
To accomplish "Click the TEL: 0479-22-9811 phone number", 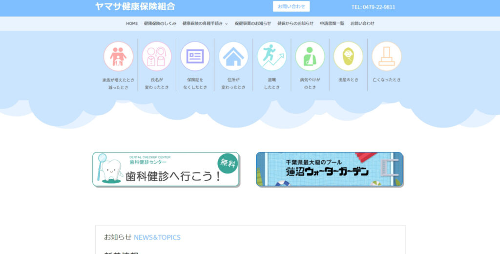I will pos(373,7).
